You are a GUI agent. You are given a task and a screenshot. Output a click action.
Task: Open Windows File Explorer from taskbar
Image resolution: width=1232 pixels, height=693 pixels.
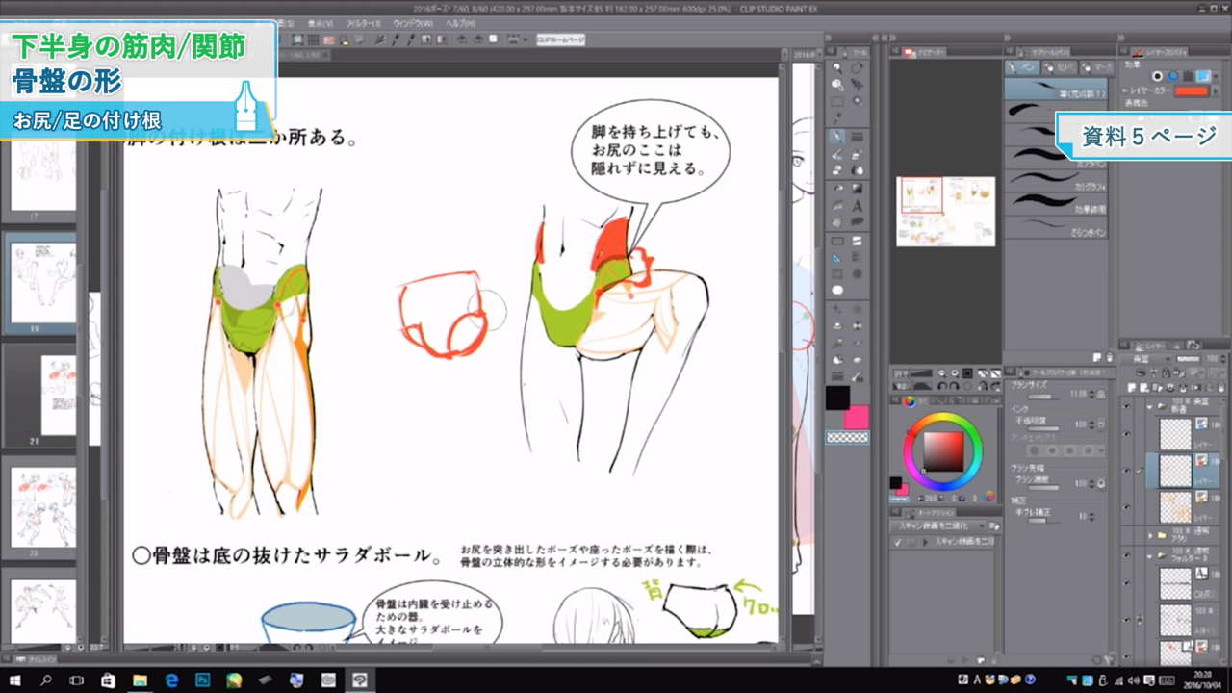140,680
